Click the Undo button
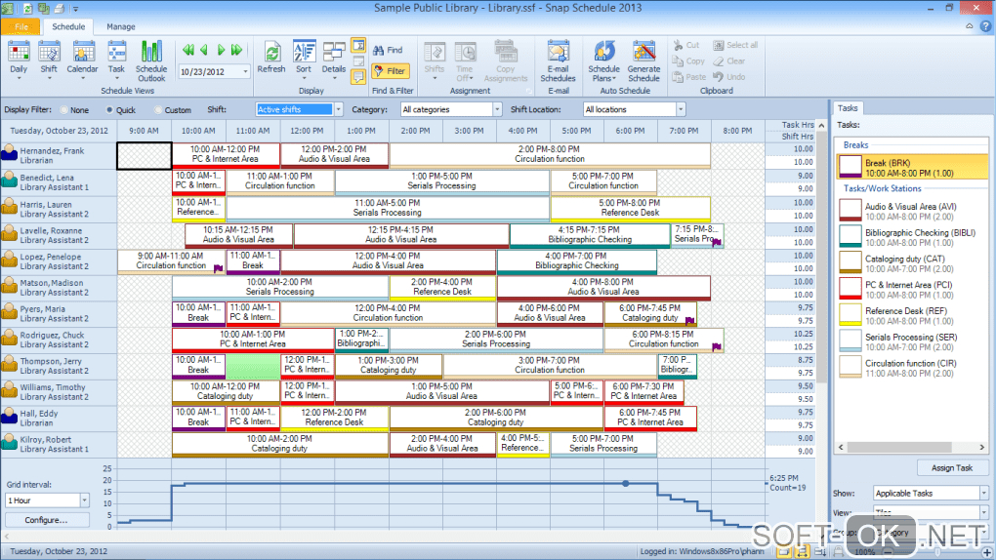The width and height of the screenshot is (996, 560). pos(729,77)
